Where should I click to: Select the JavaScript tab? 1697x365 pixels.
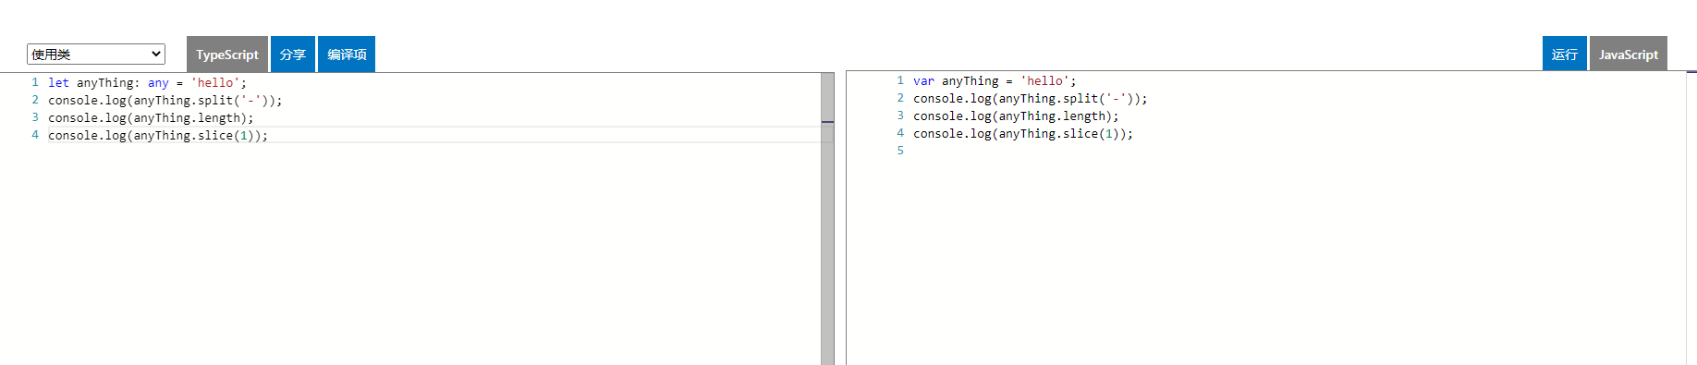point(1629,55)
